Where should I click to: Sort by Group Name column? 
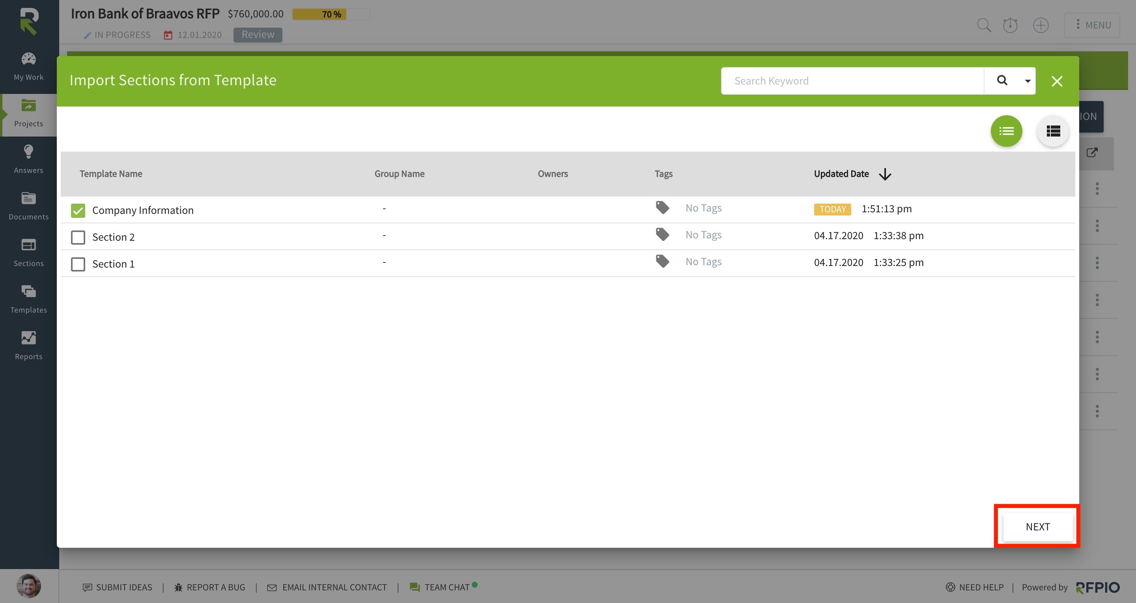(x=400, y=174)
